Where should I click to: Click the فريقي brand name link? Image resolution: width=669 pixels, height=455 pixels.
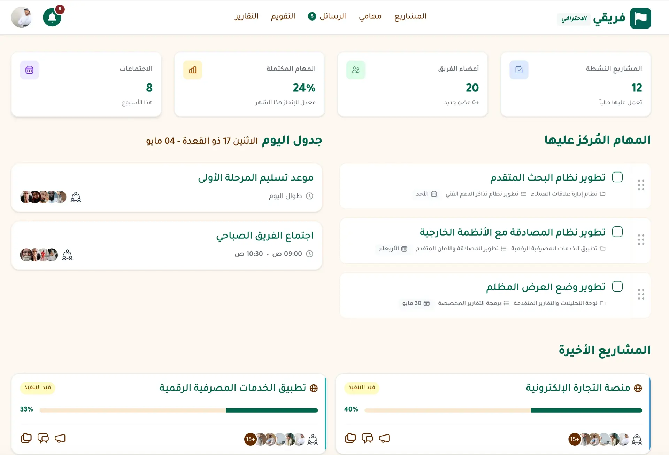click(x=609, y=18)
